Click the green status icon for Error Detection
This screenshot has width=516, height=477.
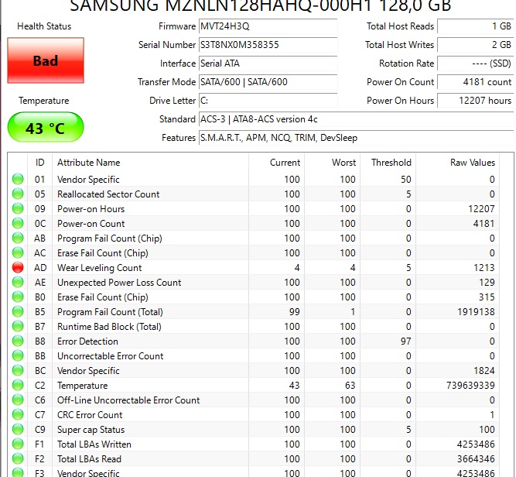[x=18, y=341]
